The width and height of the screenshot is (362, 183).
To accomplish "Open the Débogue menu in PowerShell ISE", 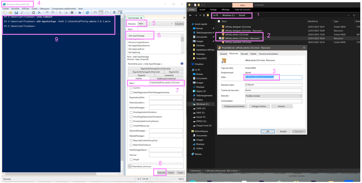I will pyautogui.click(x=44, y=9).
